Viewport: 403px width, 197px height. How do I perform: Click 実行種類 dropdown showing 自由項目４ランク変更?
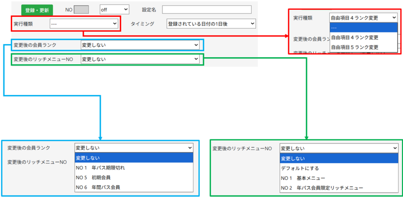coord(363,18)
